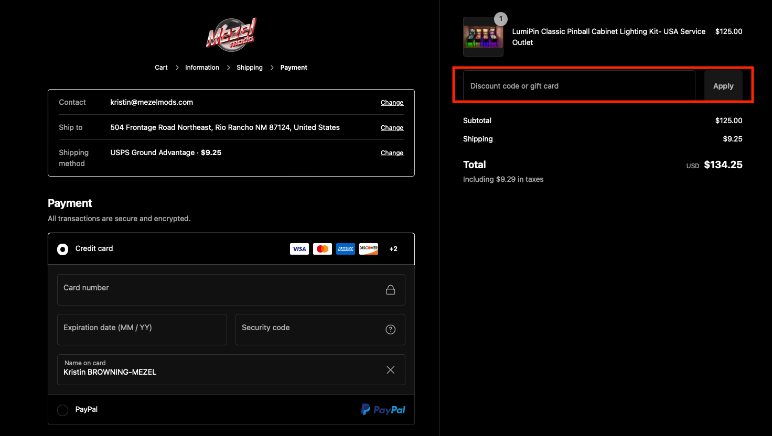Open the Information breadcrumb step
Viewport: 772px width, 436px height.
point(202,68)
